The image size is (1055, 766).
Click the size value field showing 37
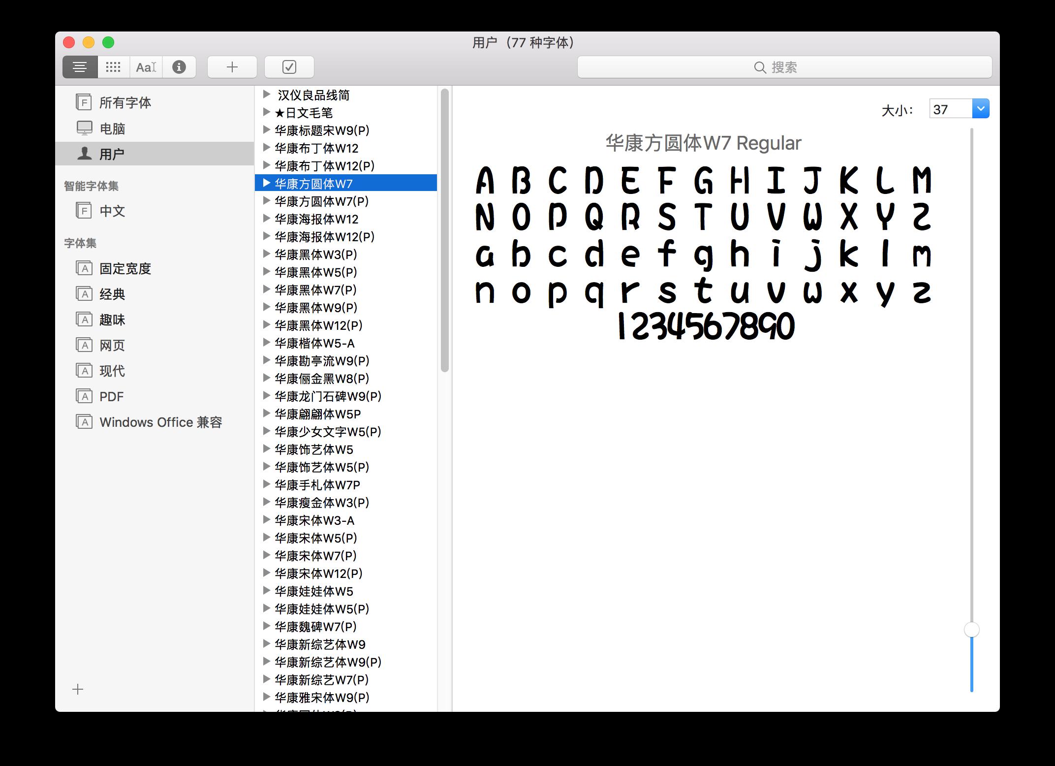(951, 109)
